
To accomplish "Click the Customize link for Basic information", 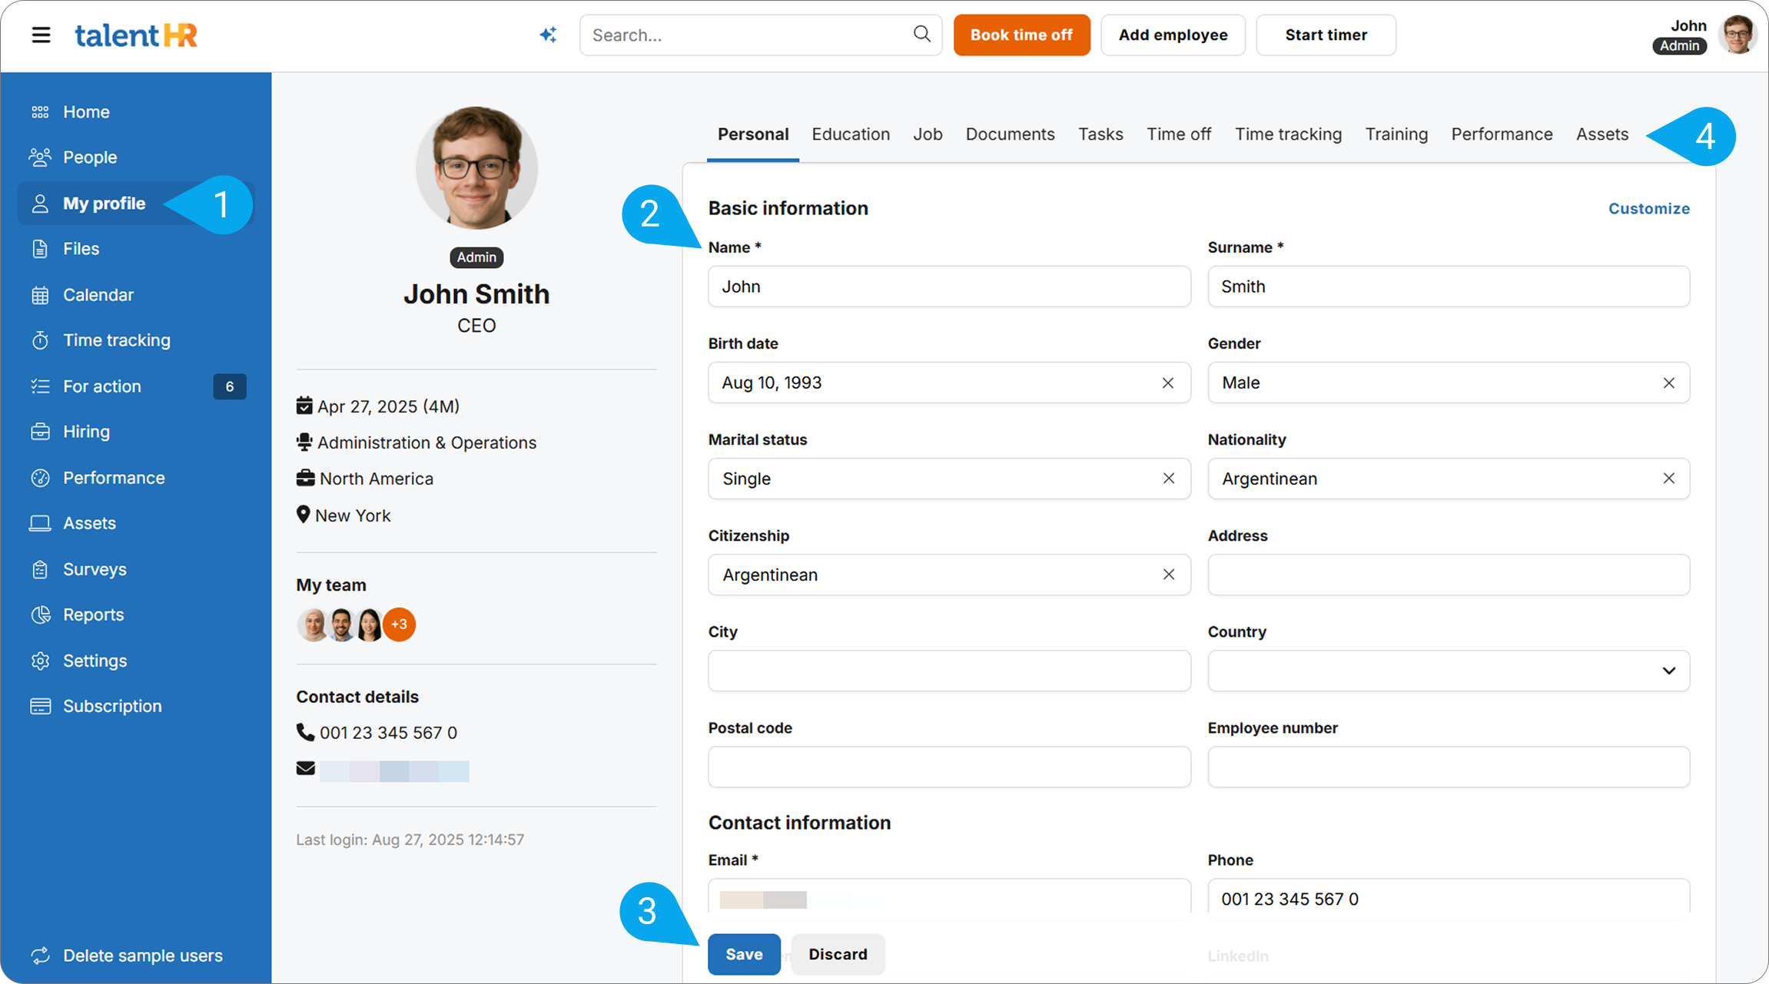I will click(1649, 208).
